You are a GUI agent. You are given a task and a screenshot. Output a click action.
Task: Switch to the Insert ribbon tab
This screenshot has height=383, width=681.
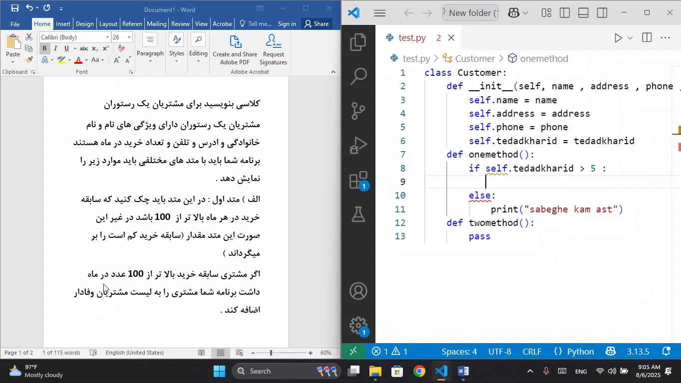[x=63, y=24]
